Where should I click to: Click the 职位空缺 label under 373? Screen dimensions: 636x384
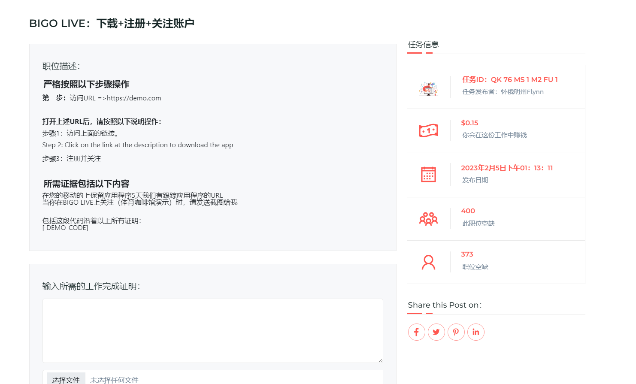pyautogui.click(x=475, y=267)
